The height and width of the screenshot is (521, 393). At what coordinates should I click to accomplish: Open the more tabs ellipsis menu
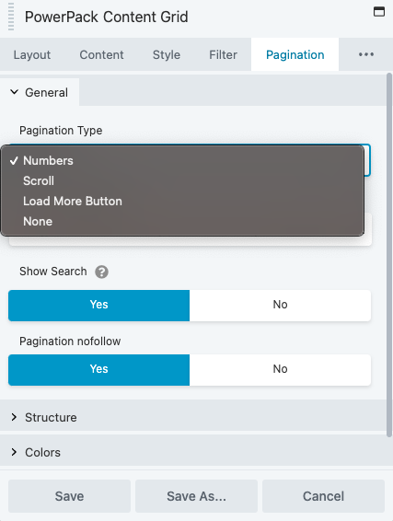click(366, 54)
